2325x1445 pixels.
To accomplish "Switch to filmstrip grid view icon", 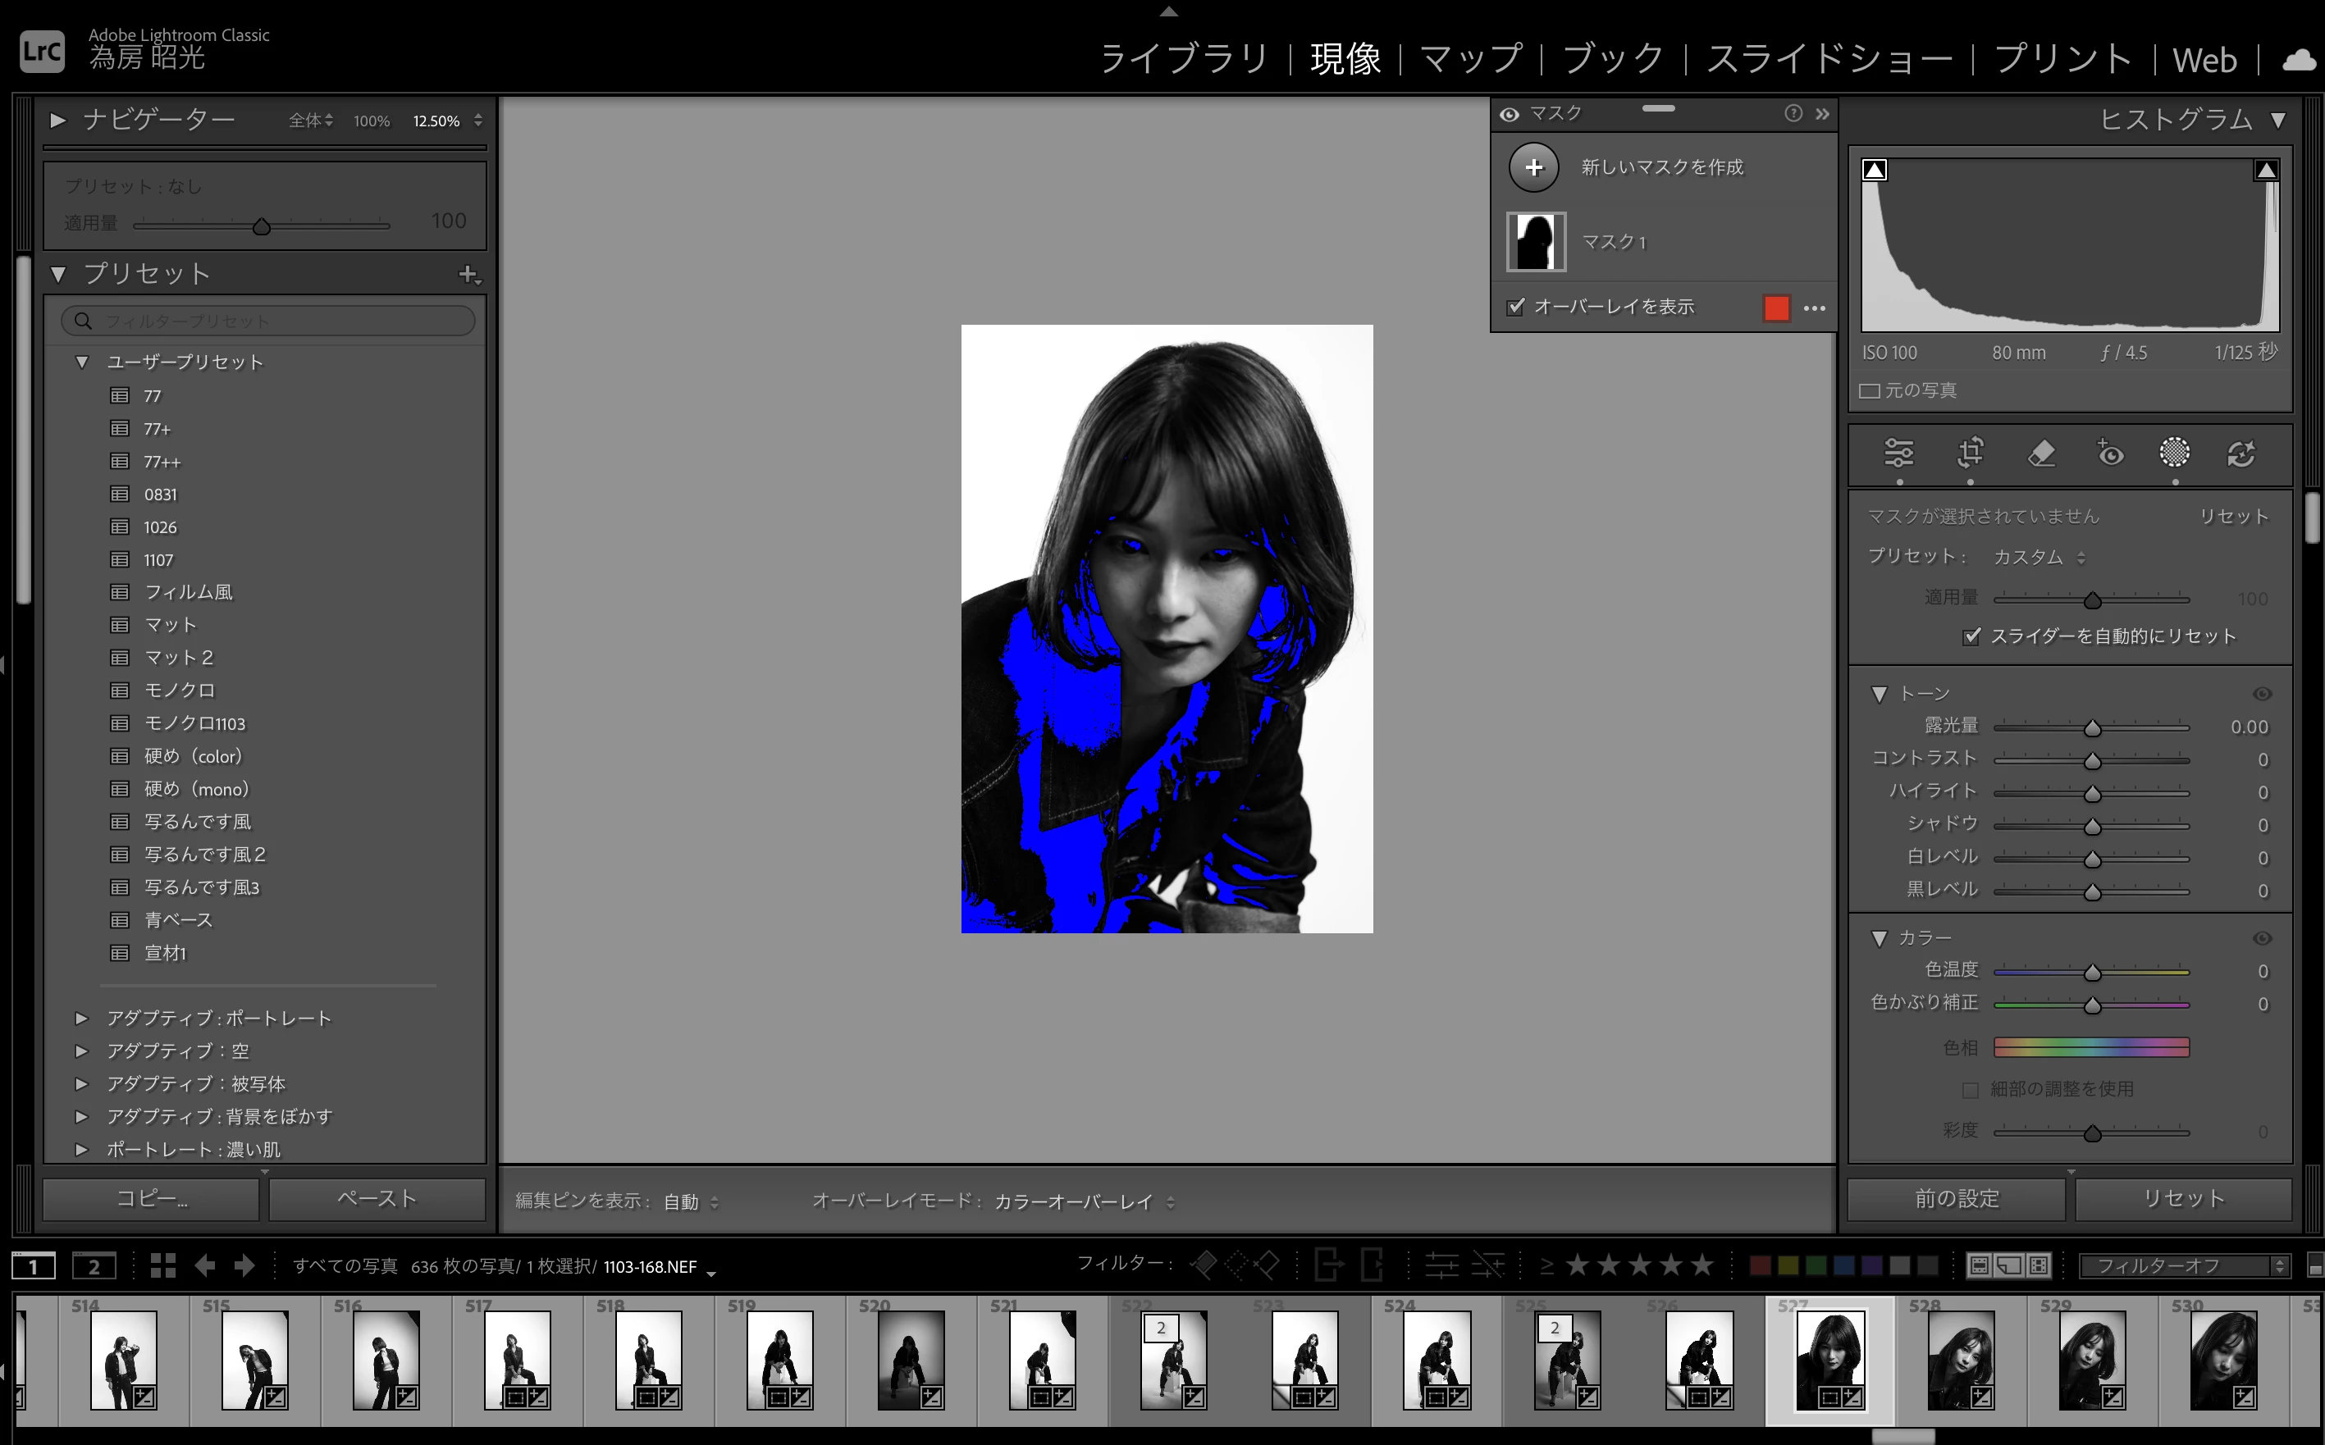I will pos(163,1265).
